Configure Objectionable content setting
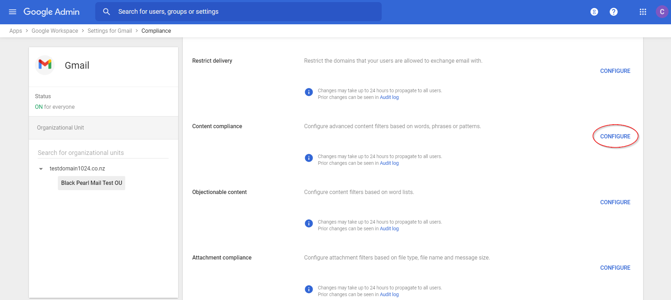This screenshot has width=671, height=300. pos(615,202)
